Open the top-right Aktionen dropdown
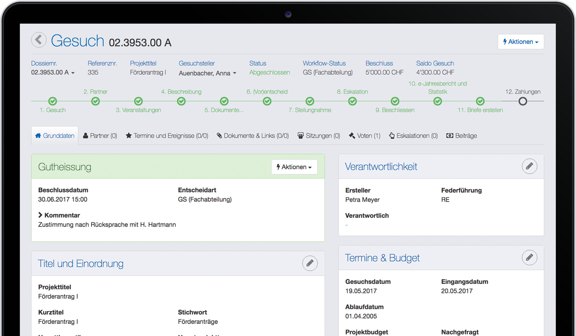576x336 pixels. click(x=520, y=42)
